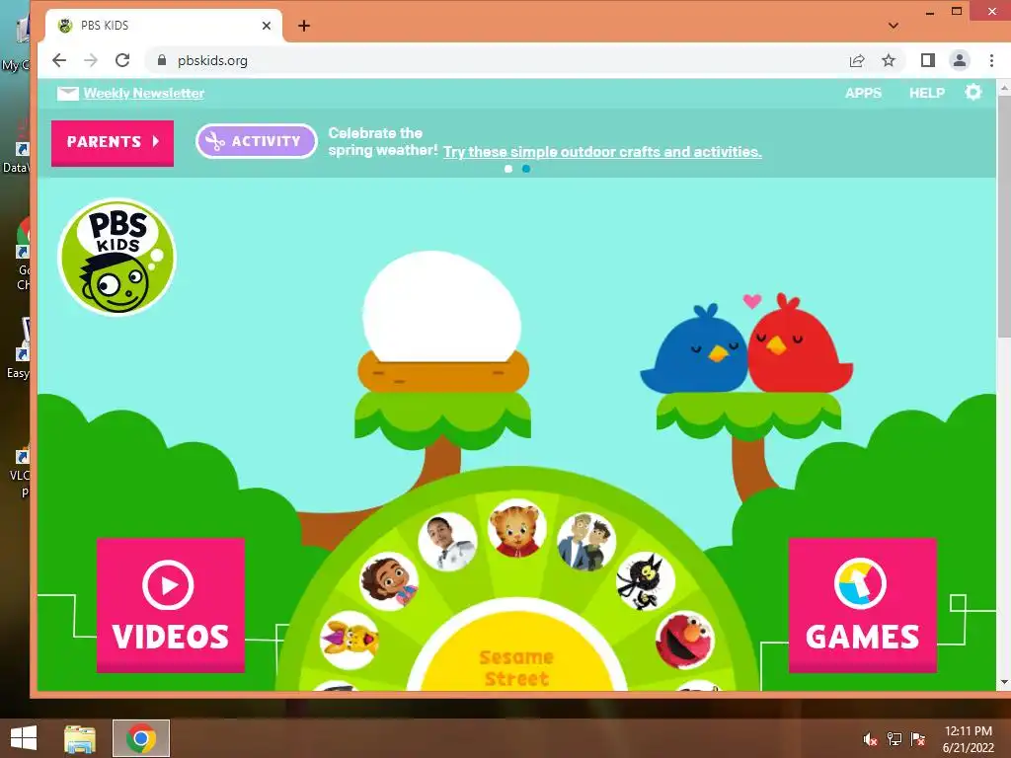
Task: Click the red bird on the tree
Action: coord(801,344)
